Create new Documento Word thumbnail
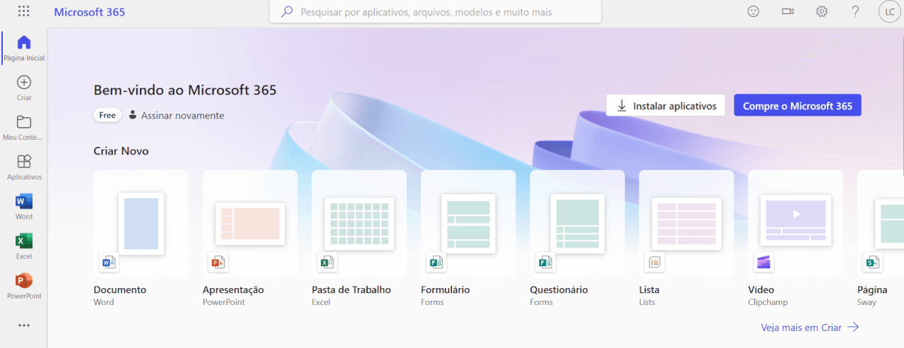Viewport: 904px width, 348px height. coord(141,224)
